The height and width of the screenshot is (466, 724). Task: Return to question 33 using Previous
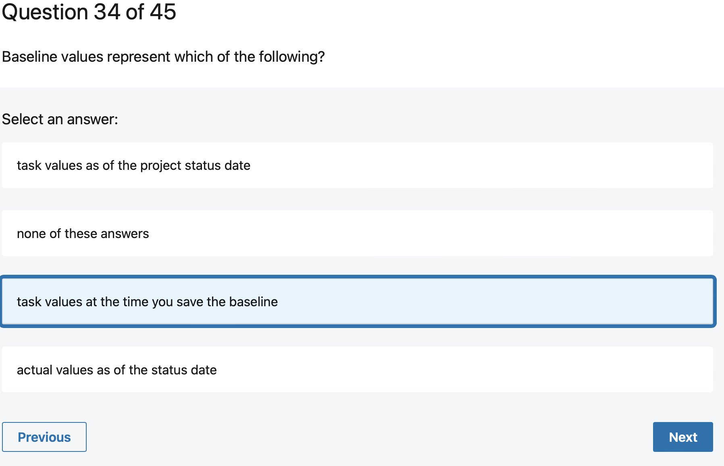(44, 437)
